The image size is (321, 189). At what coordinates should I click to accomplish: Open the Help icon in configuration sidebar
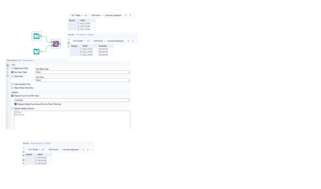click(8, 76)
